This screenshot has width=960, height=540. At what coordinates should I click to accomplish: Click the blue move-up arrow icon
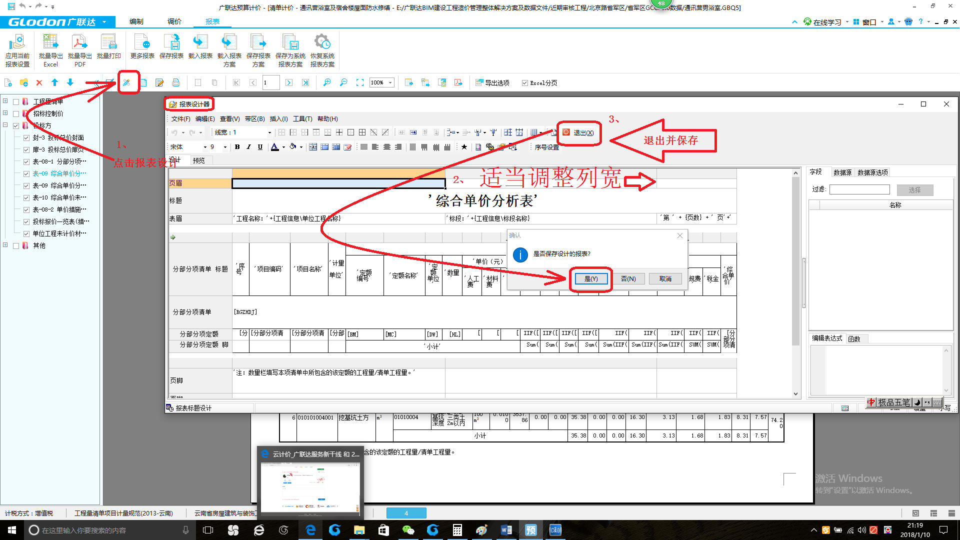pyautogui.click(x=55, y=82)
